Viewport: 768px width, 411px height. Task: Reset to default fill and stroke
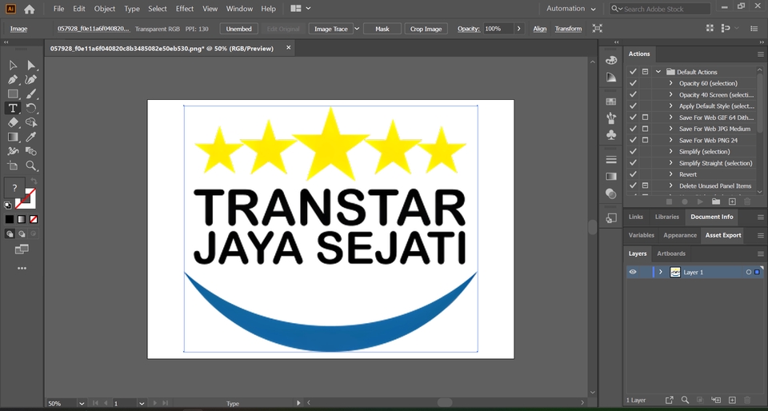[x=8, y=205]
